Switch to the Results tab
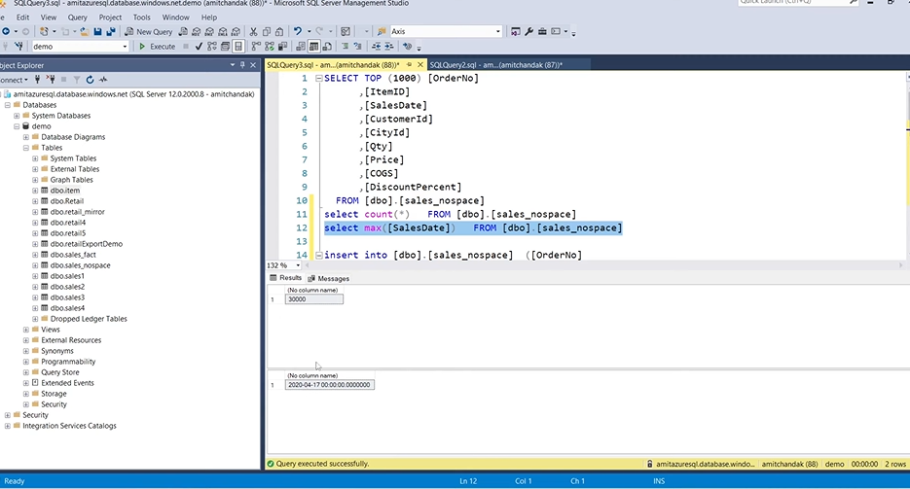This screenshot has width=910, height=489. pos(285,278)
